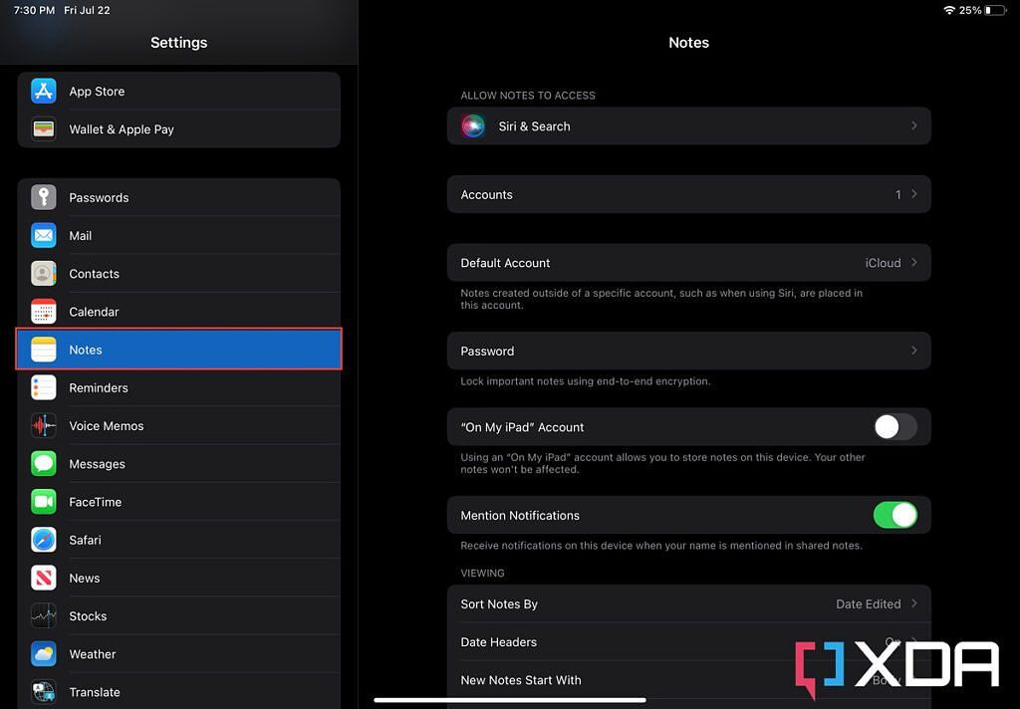
Task: Tap the battery indicator icon
Action: (x=995, y=10)
